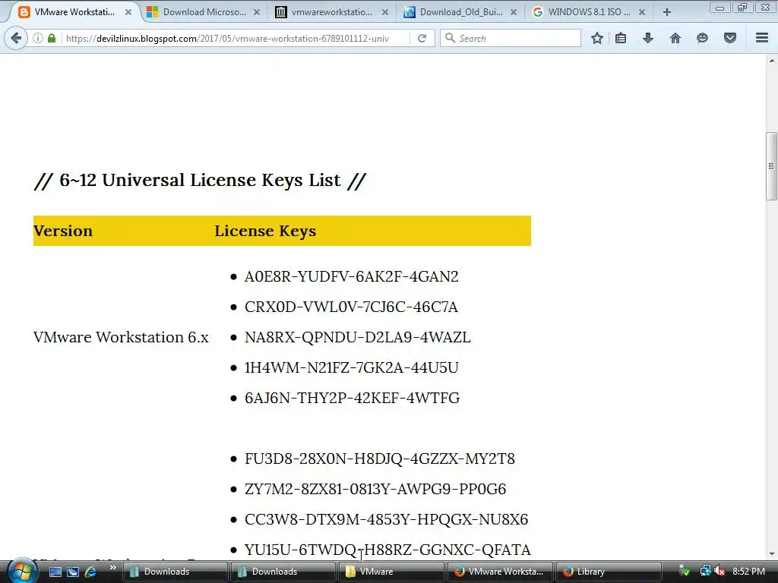Open the Firefox hamburger menu

tap(762, 38)
